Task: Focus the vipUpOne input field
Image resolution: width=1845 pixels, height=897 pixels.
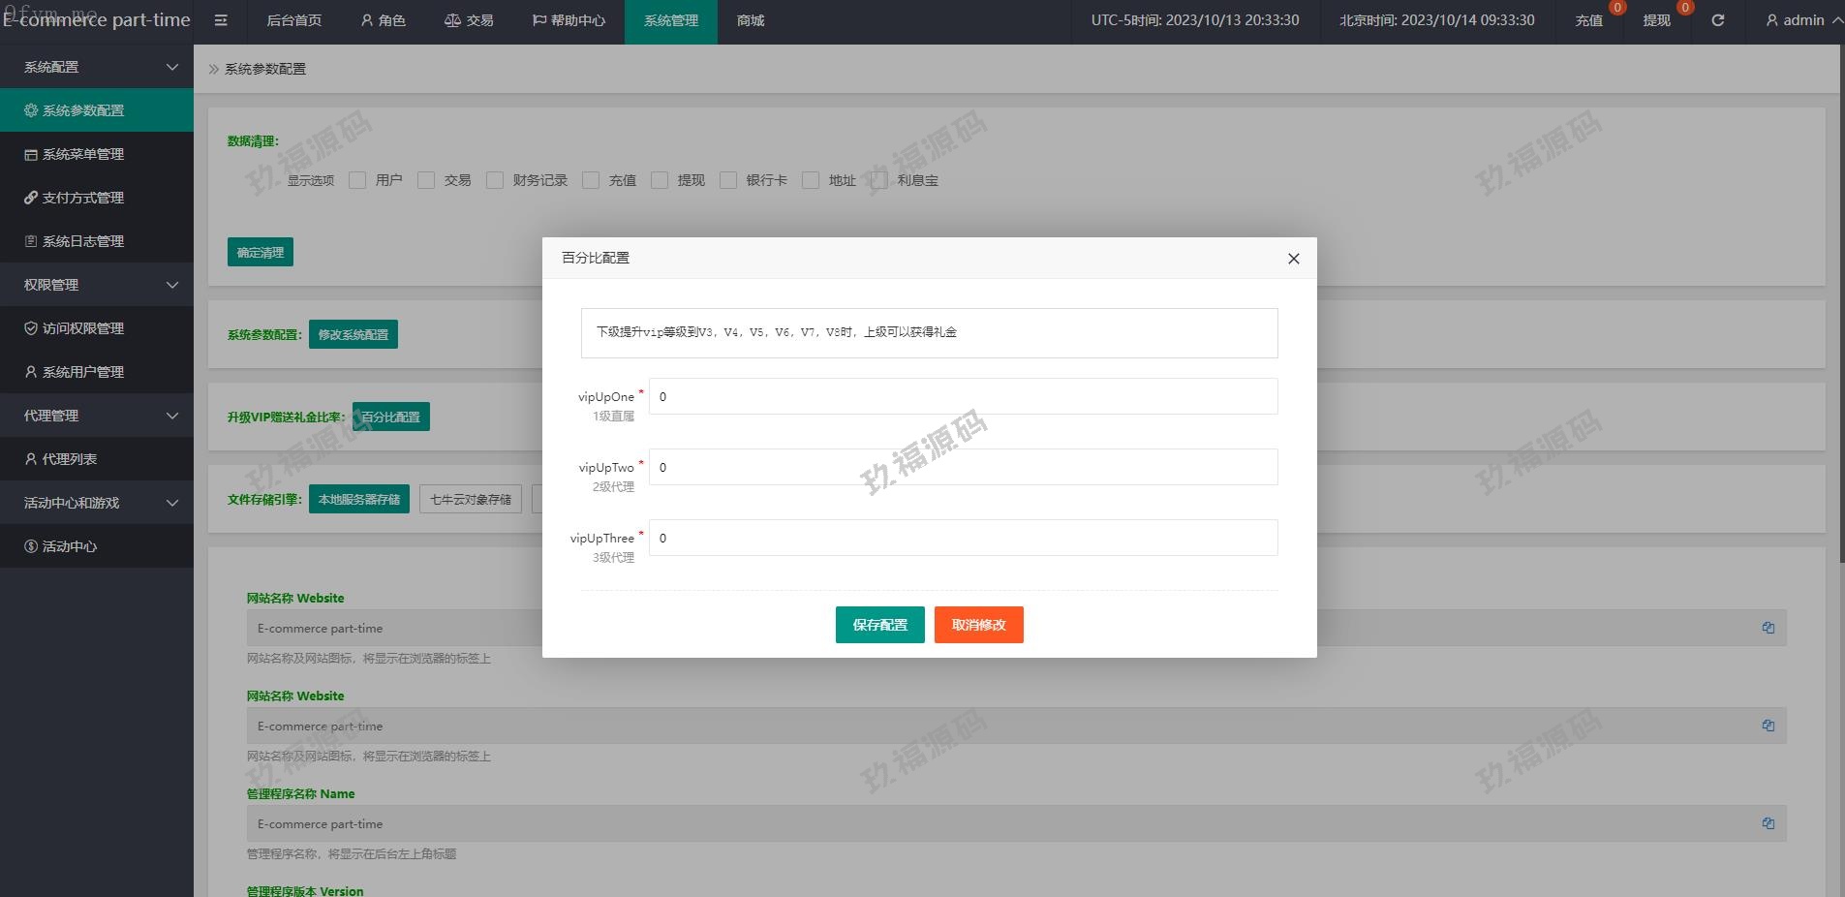Action: 963,396
